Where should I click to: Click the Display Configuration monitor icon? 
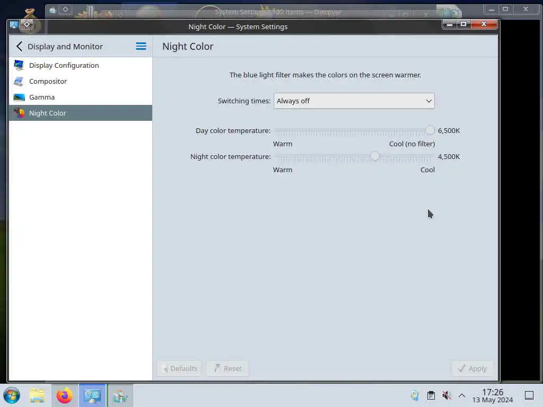[19, 65]
